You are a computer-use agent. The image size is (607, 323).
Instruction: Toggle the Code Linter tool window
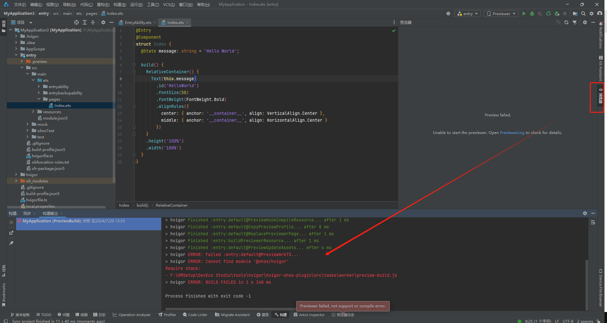click(195, 315)
